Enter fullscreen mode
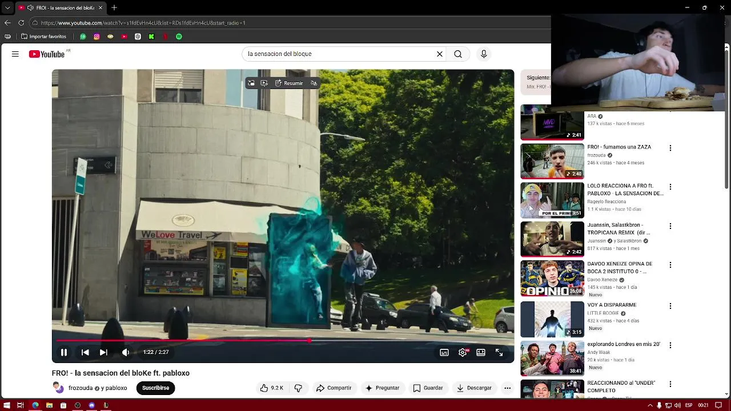731x411 pixels. point(499,352)
